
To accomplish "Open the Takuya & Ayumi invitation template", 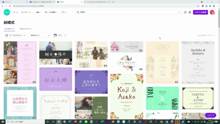I will coord(198,98).
